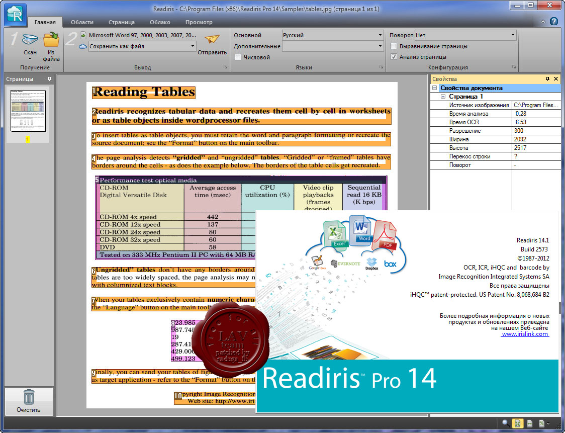
Task: Switch to the Главная tab
Action: tap(45, 22)
